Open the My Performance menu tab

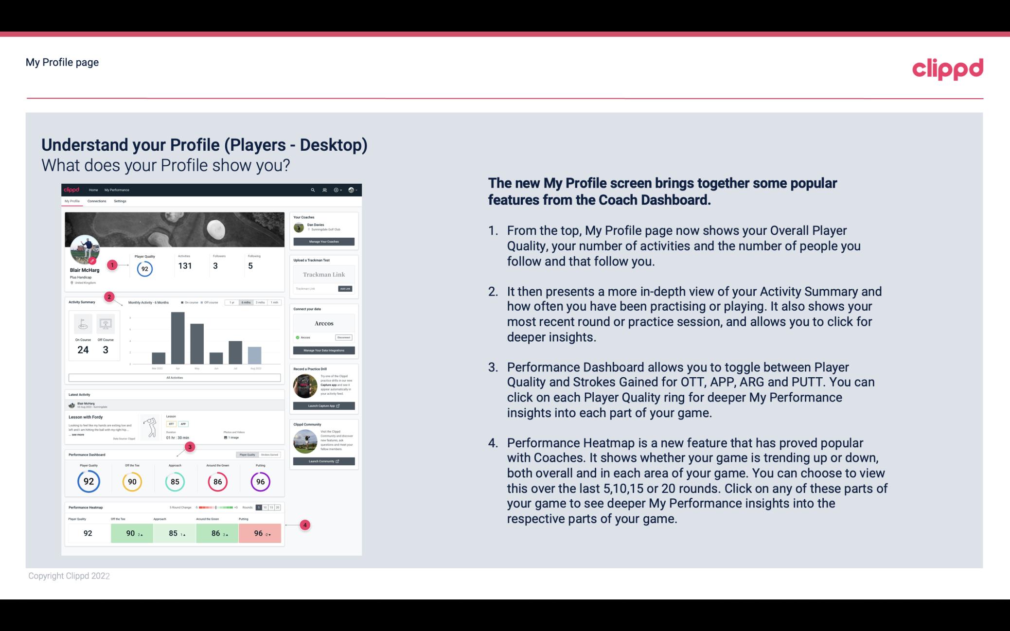116,189
